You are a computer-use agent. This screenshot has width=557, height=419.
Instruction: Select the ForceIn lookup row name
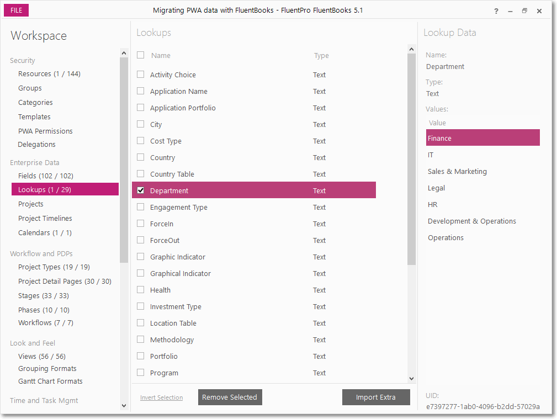tap(162, 224)
